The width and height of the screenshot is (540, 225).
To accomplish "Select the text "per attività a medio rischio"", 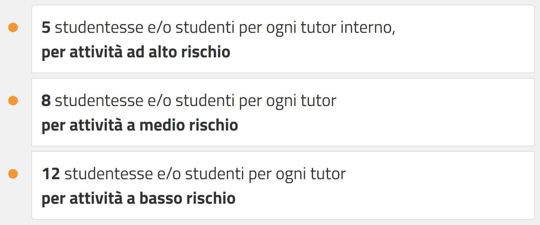I will pyautogui.click(x=140, y=125).
